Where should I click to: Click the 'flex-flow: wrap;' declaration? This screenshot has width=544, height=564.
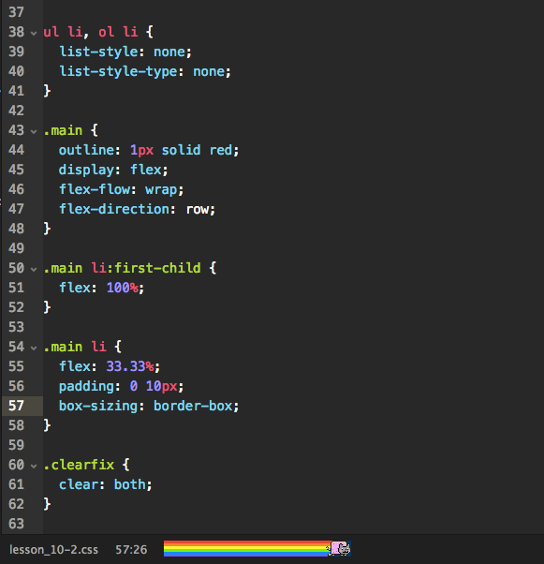point(122,189)
